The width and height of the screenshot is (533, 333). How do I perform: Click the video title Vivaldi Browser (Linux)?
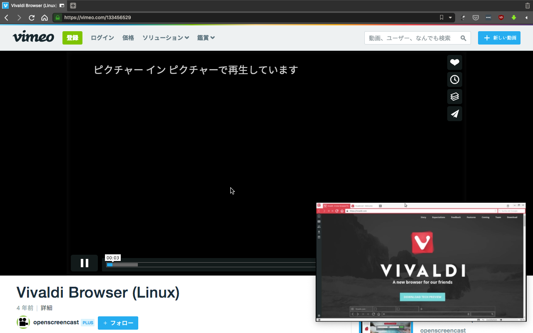98,293
